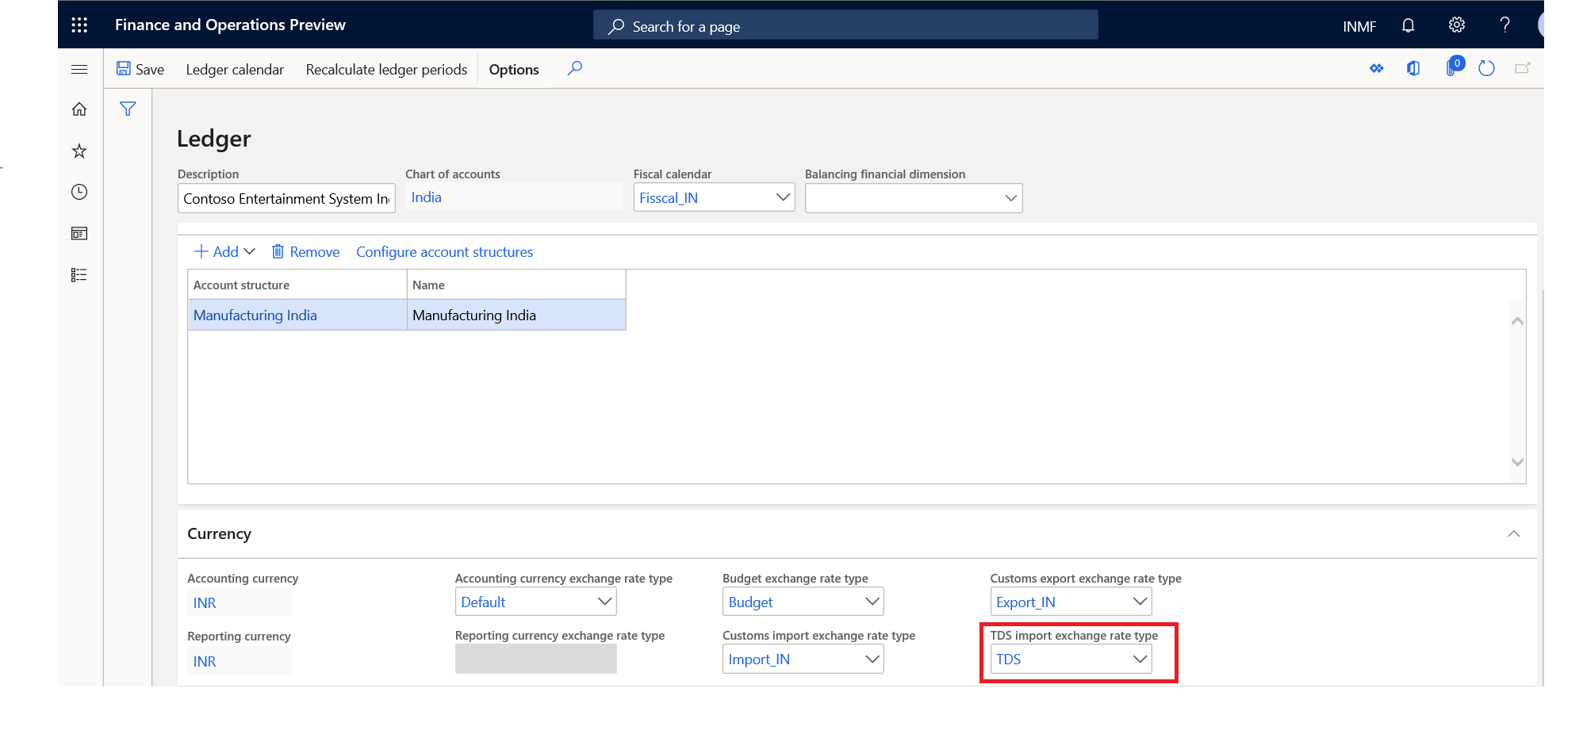
Task: Click the Search for a page box
Action: click(845, 26)
